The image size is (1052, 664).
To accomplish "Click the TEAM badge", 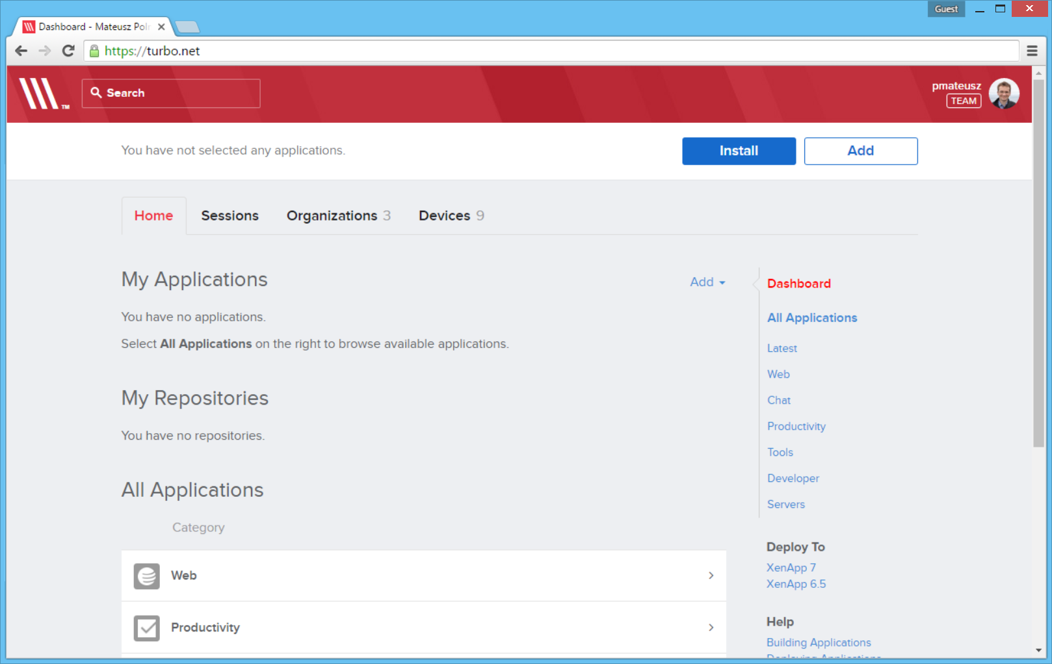I will (964, 101).
